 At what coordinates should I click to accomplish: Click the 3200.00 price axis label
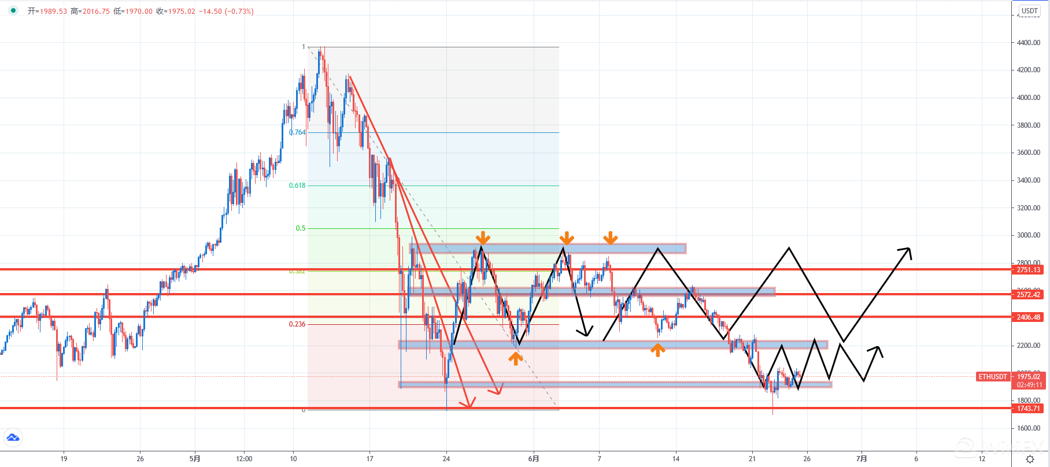[x=1029, y=208]
